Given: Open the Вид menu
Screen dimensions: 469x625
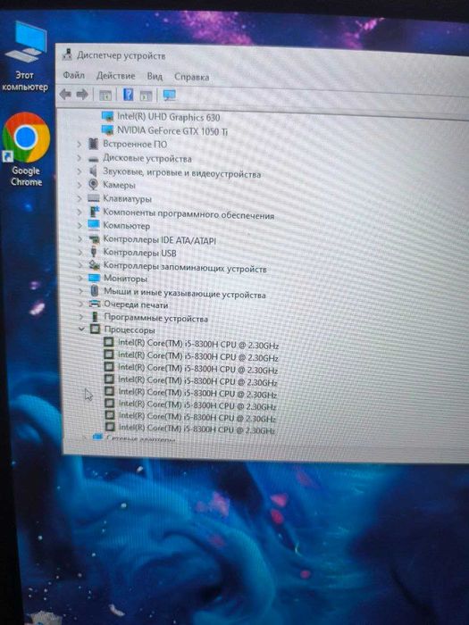Looking at the screenshot, I should point(155,76).
